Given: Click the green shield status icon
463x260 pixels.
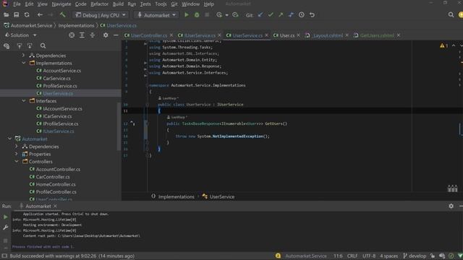Looking at the screenshot, I should (x=460, y=256).
